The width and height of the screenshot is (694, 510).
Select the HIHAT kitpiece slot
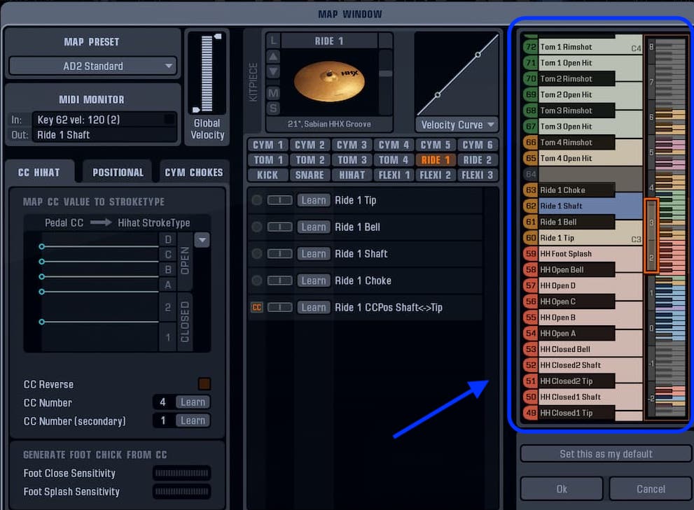352,175
